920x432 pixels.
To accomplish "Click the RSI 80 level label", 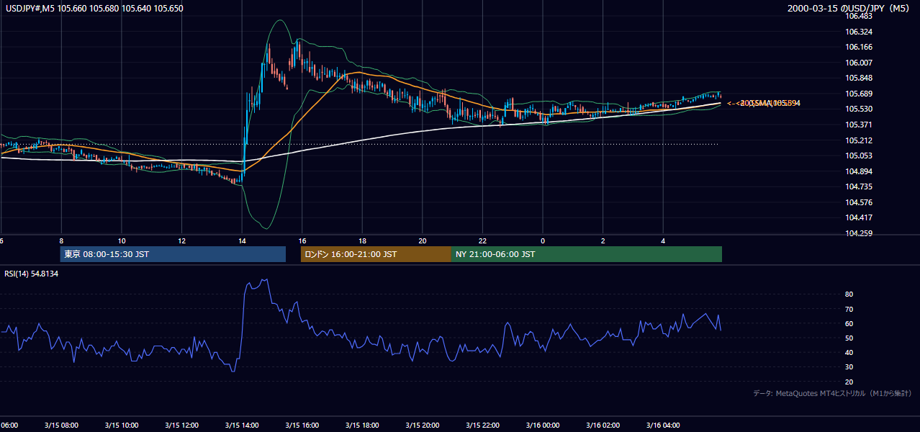I will click(x=849, y=294).
